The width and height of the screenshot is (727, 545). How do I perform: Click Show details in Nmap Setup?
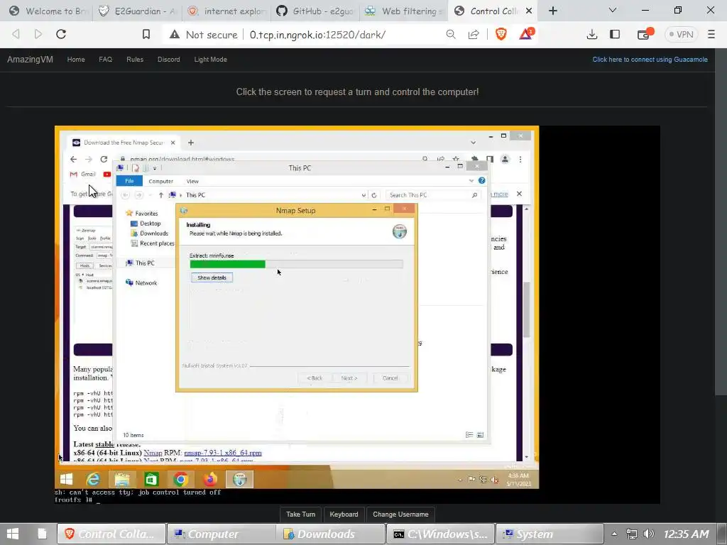pyautogui.click(x=212, y=277)
